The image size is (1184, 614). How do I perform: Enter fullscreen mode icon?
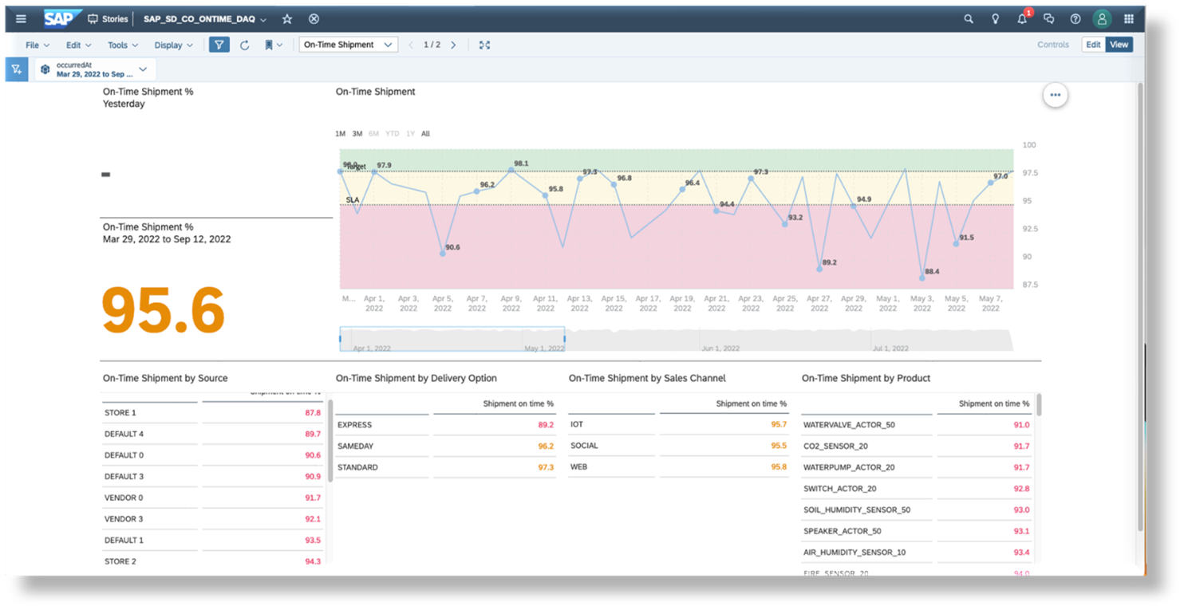point(484,45)
